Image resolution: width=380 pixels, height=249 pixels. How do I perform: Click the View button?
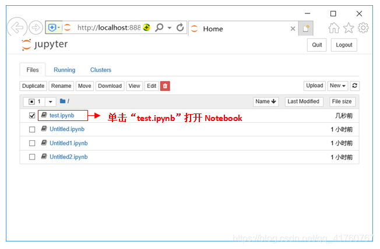[134, 86]
